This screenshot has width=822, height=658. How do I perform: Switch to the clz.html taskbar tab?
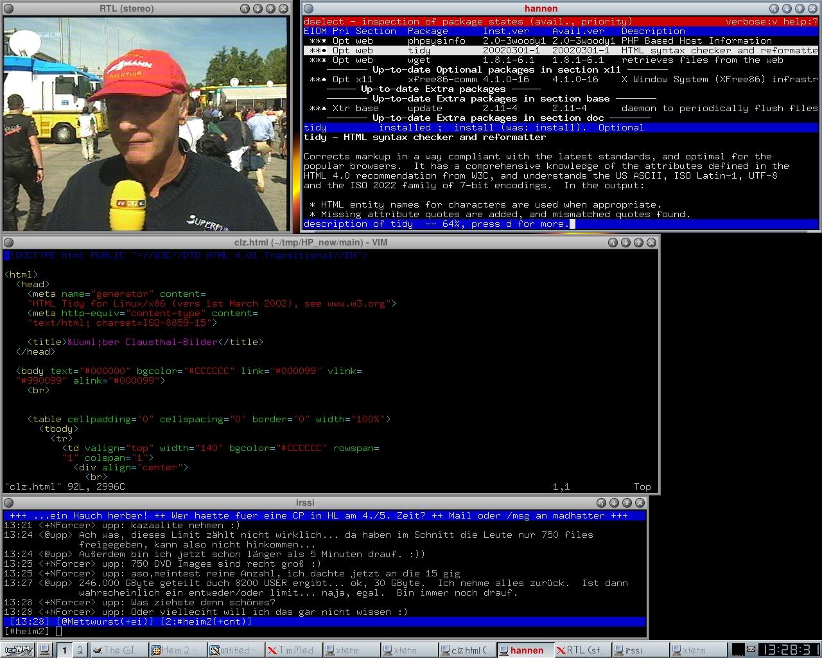pos(467,650)
